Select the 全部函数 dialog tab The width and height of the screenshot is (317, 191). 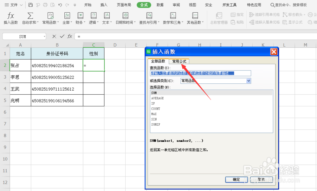pyautogui.click(x=158, y=61)
